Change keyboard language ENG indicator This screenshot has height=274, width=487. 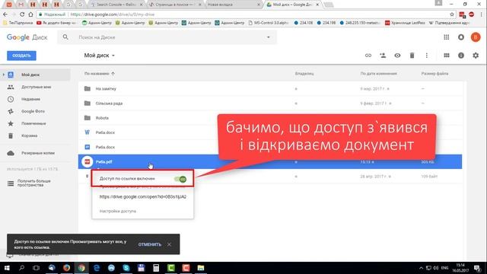pyautogui.click(x=444, y=268)
